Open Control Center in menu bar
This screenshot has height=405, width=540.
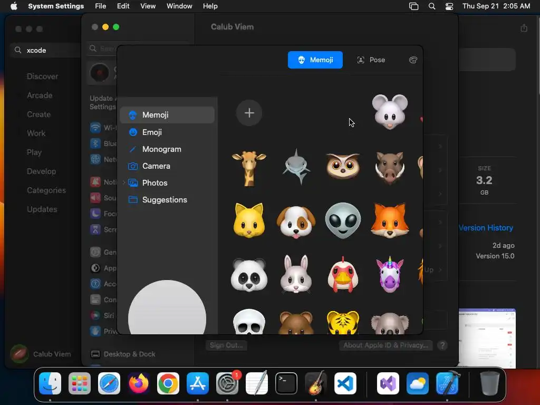pos(449,6)
